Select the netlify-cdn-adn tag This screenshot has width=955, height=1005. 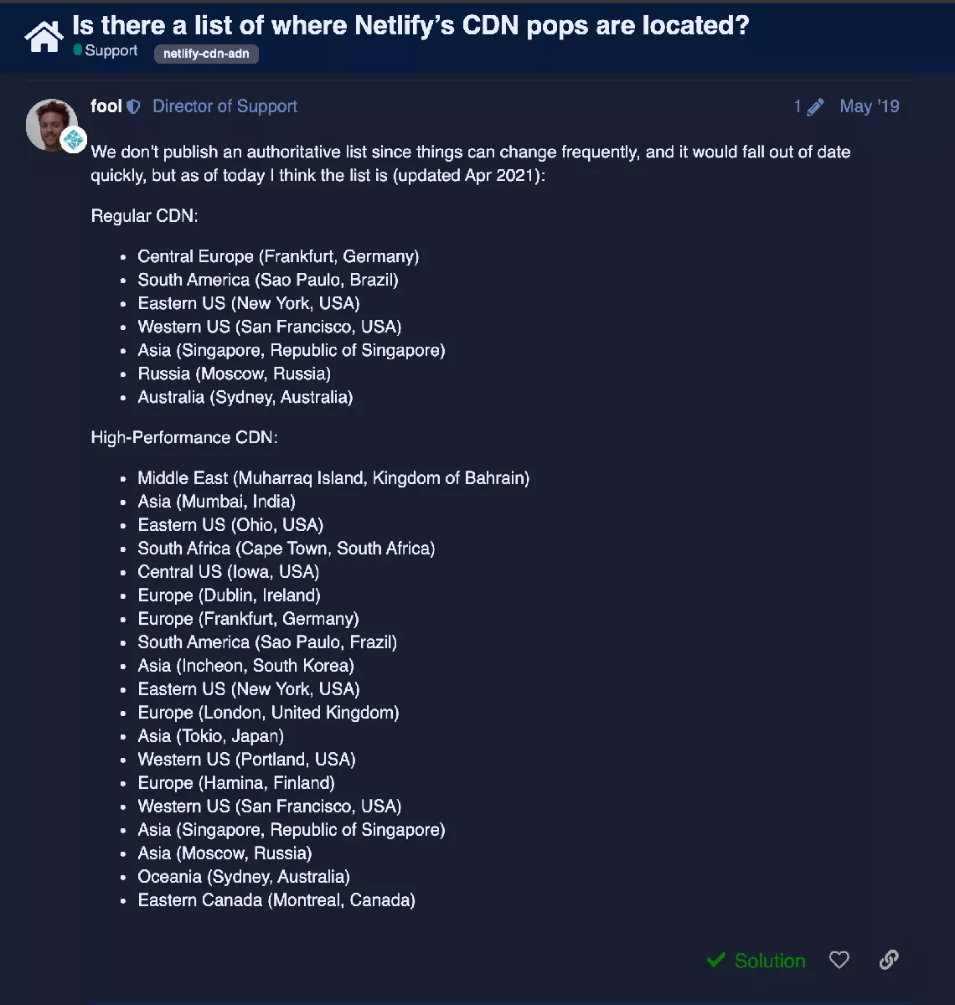pos(206,54)
